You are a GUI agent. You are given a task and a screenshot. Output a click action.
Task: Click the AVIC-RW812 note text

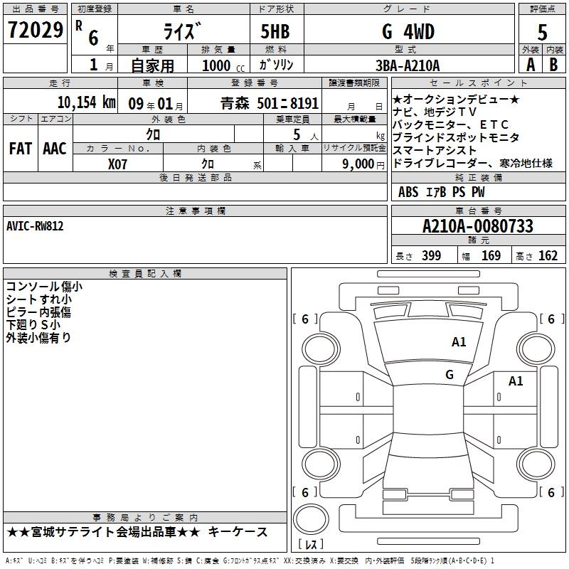click(x=36, y=226)
